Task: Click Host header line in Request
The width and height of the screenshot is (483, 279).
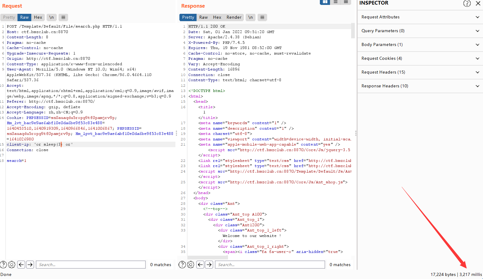Action: click(37, 32)
